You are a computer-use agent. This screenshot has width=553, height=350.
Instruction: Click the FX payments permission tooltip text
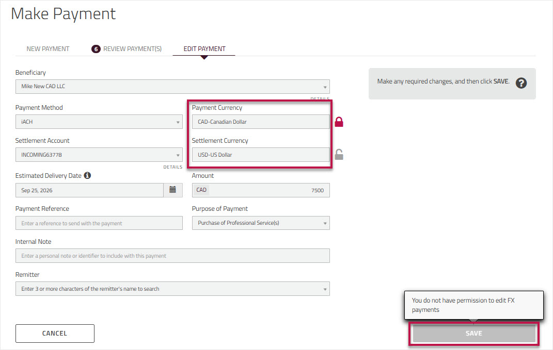click(463, 305)
